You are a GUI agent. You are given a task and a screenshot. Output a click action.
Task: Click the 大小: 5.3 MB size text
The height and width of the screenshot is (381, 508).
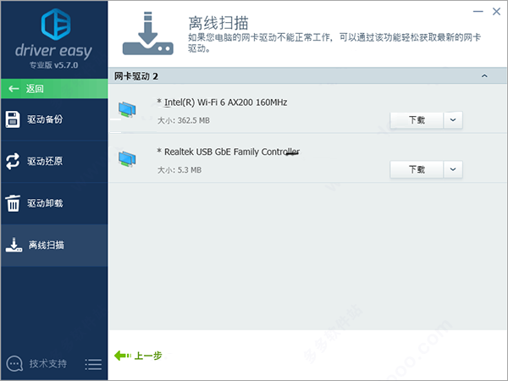(179, 170)
